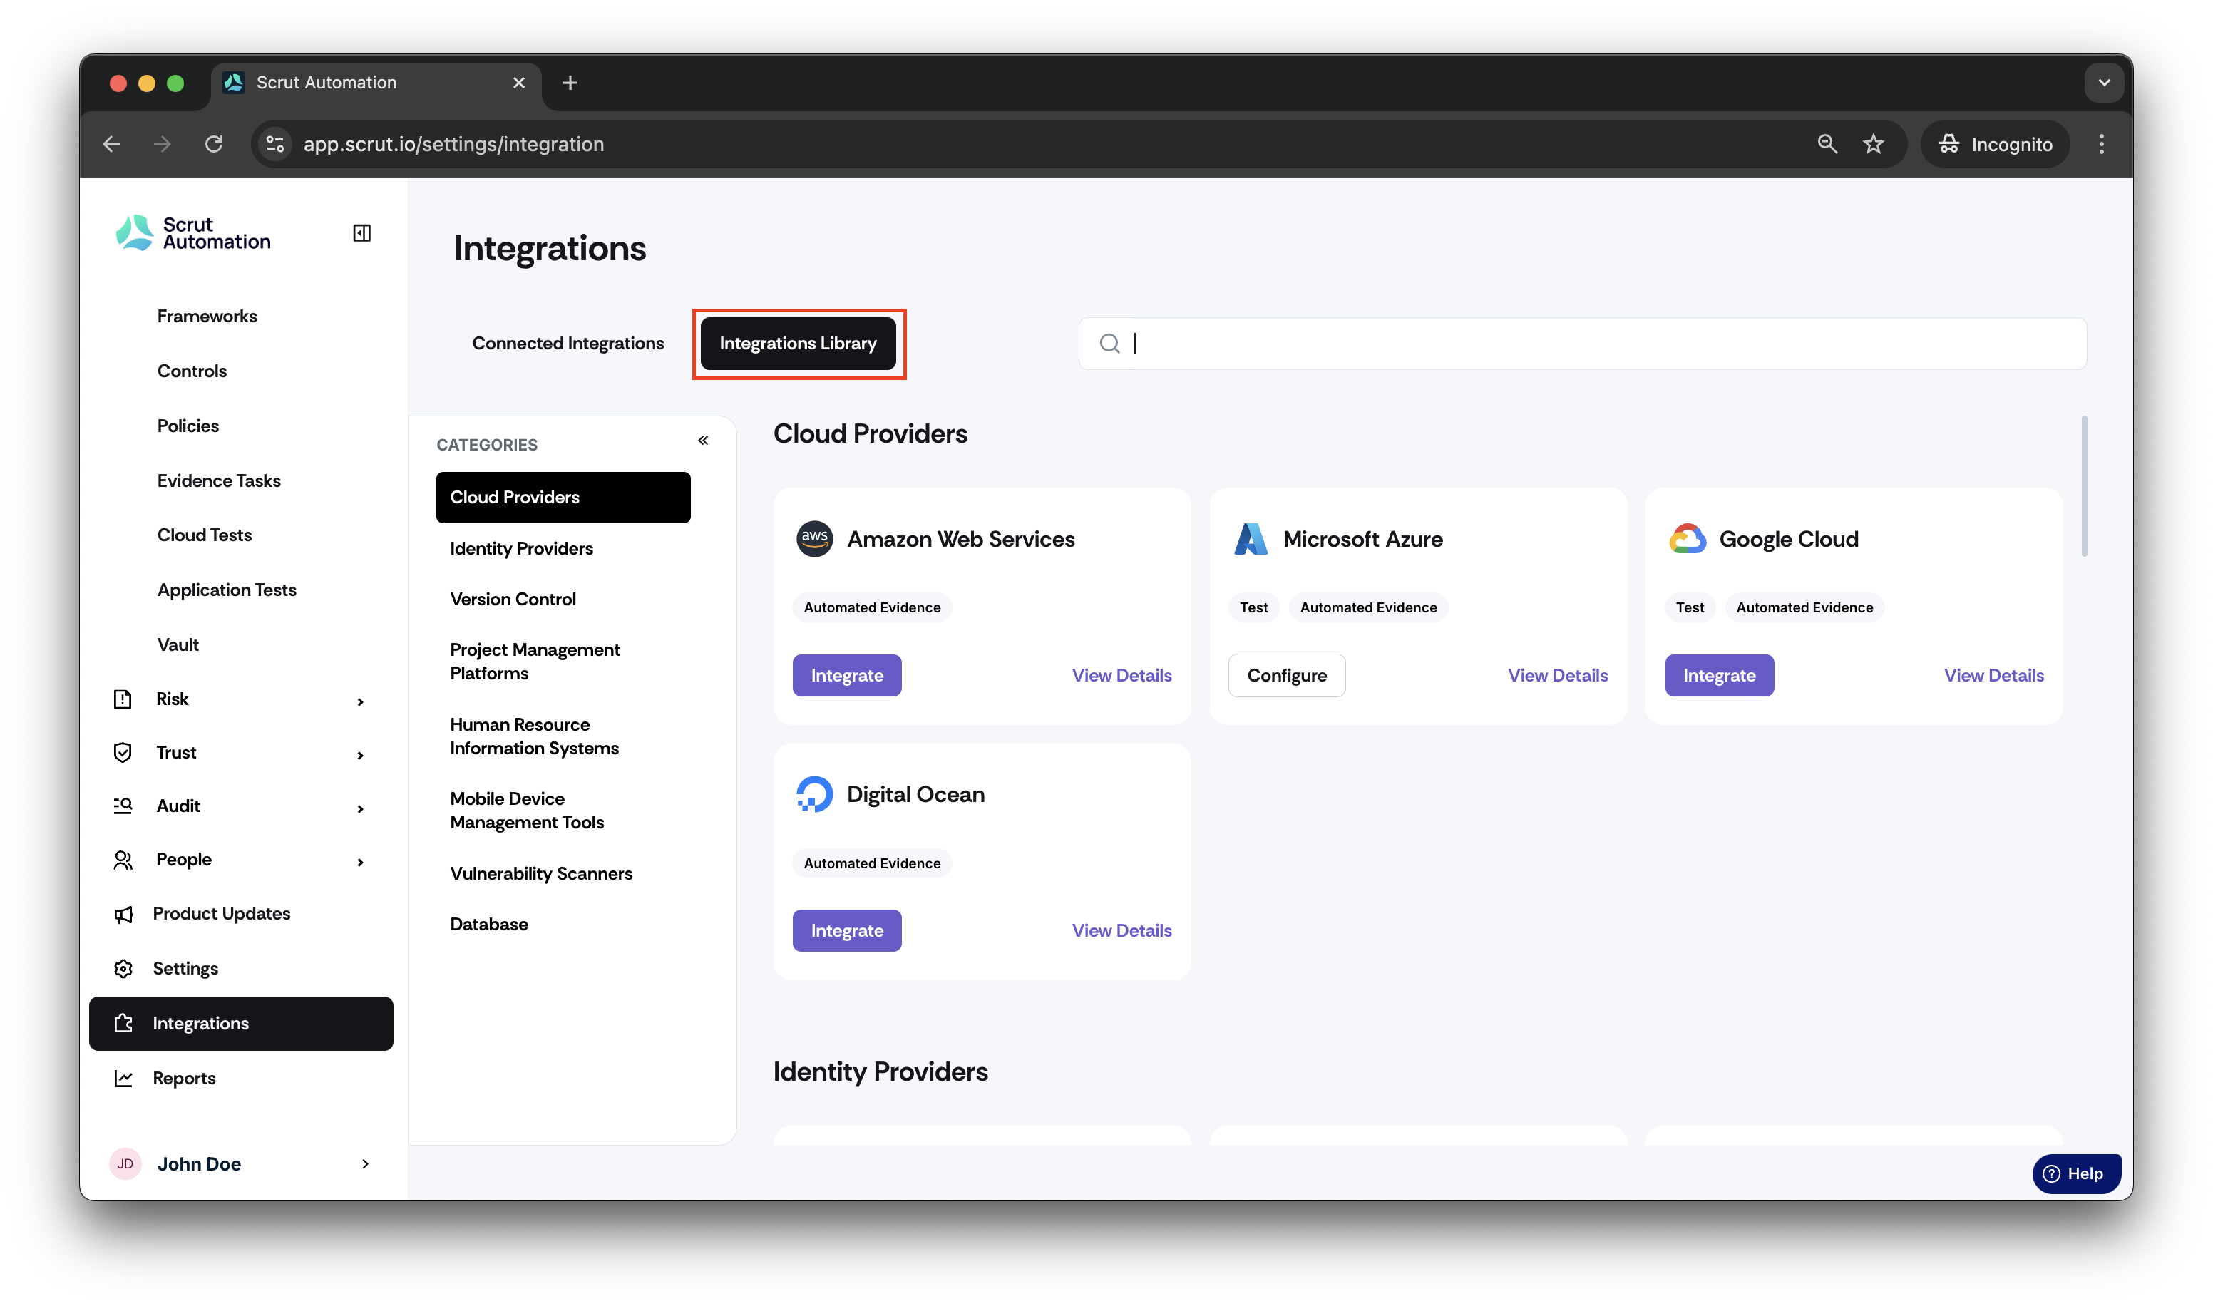
Task: Switch to Connected Integrations tab
Action: click(x=568, y=343)
